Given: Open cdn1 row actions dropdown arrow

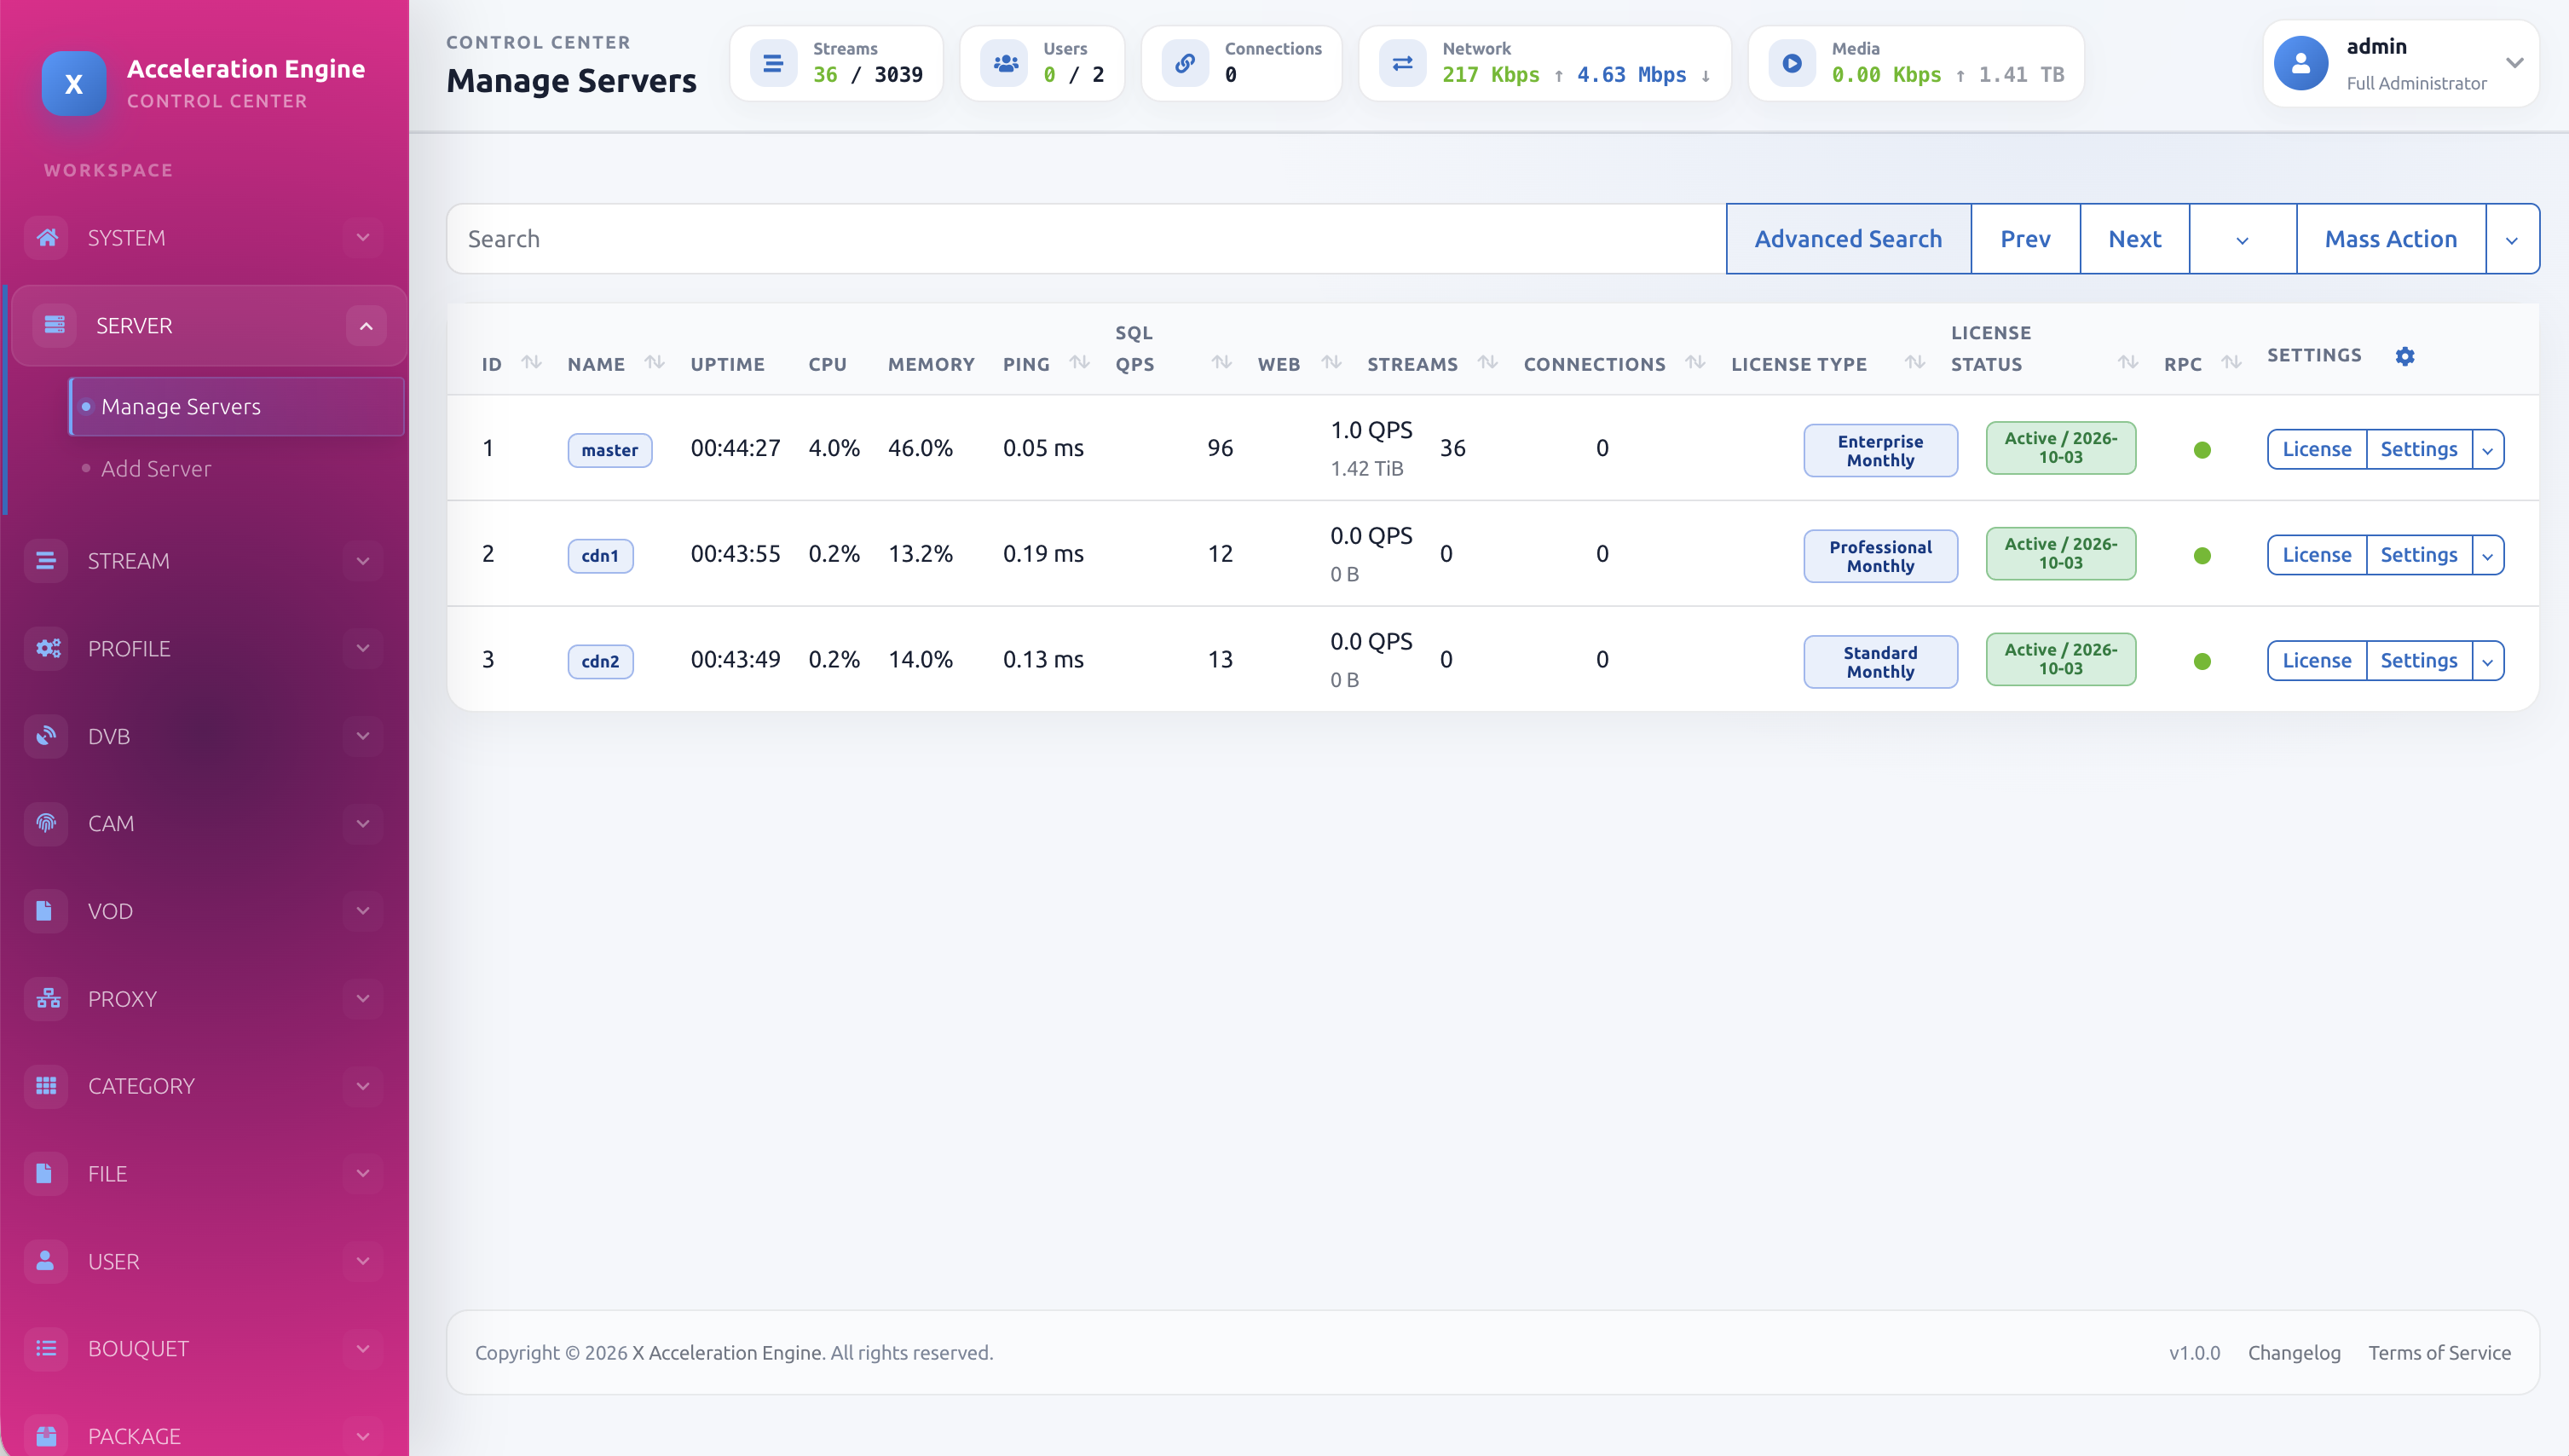Looking at the screenshot, I should click(x=2488, y=556).
